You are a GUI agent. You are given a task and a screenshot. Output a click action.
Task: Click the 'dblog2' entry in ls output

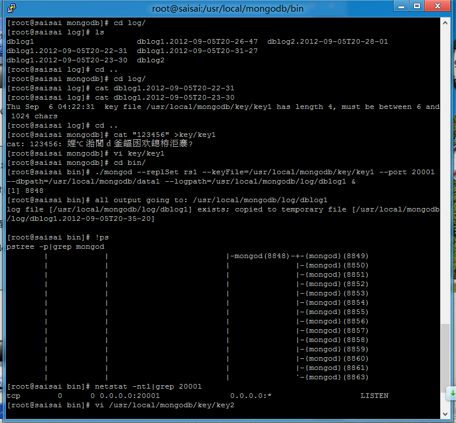(x=151, y=60)
